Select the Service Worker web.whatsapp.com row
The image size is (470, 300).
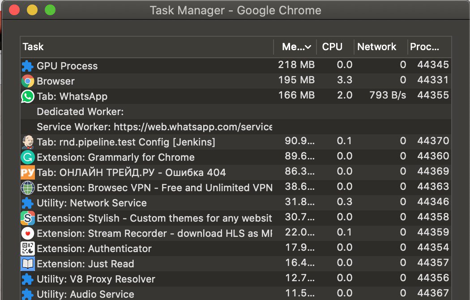pos(235,127)
